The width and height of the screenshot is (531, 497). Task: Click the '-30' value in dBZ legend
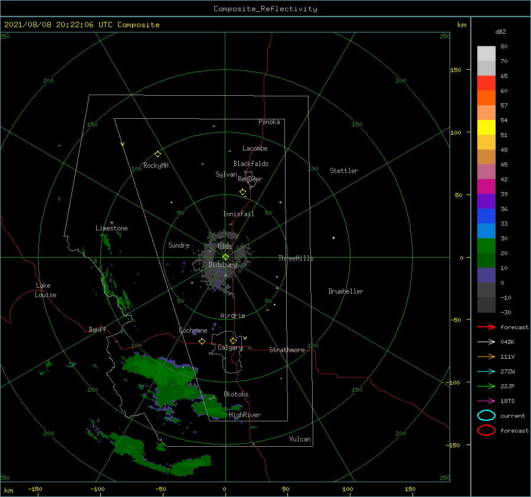coord(506,312)
